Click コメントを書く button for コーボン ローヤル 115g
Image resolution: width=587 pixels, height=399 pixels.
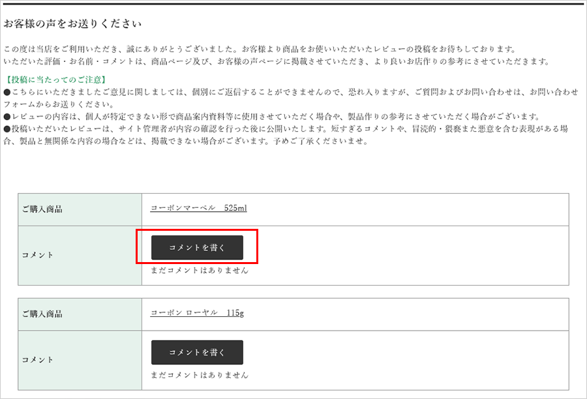[197, 352]
